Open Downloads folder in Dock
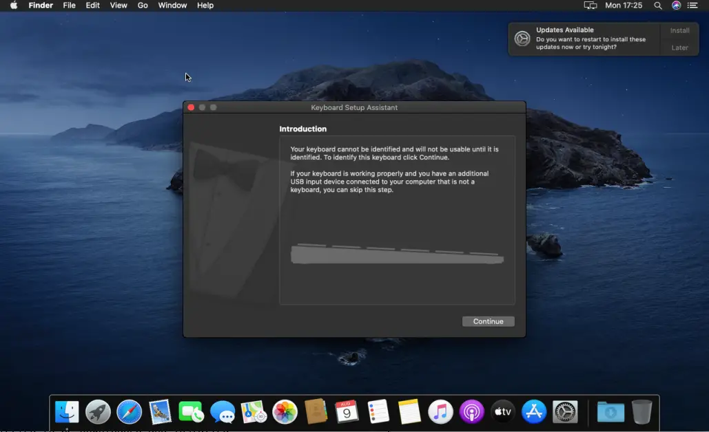The width and height of the screenshot is (709, 432). click(x=610, y=411)
